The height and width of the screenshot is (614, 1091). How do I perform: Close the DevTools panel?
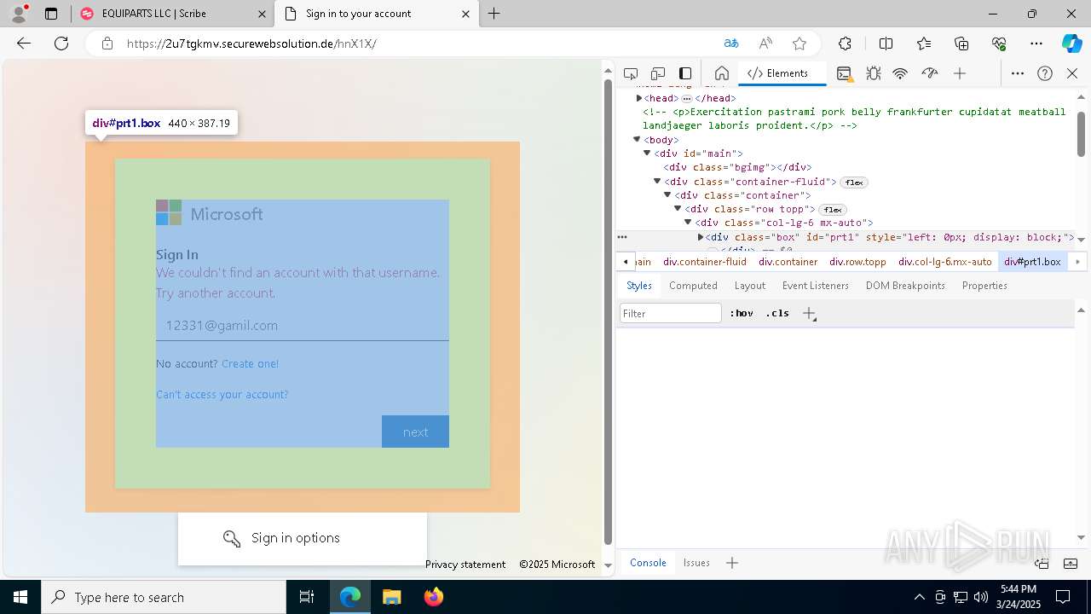tap(1072, 73)
